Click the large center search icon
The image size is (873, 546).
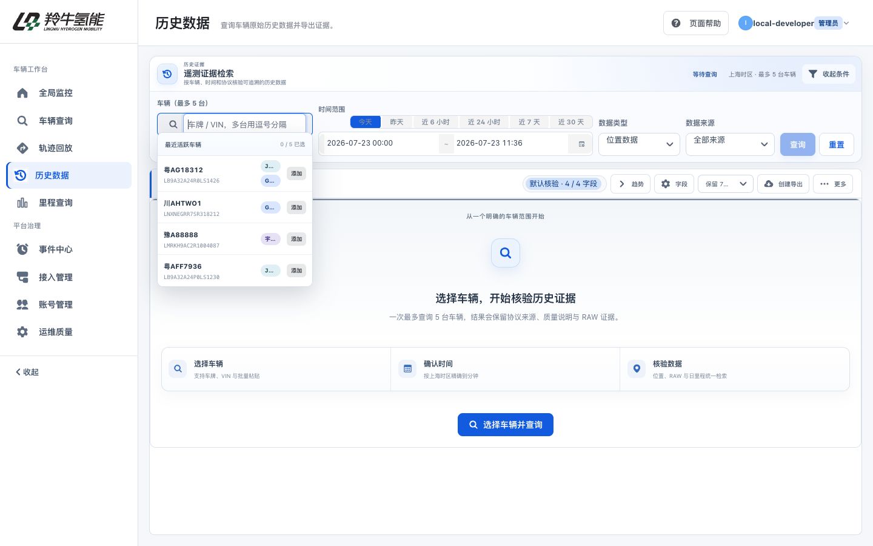[x=506, y=253]
